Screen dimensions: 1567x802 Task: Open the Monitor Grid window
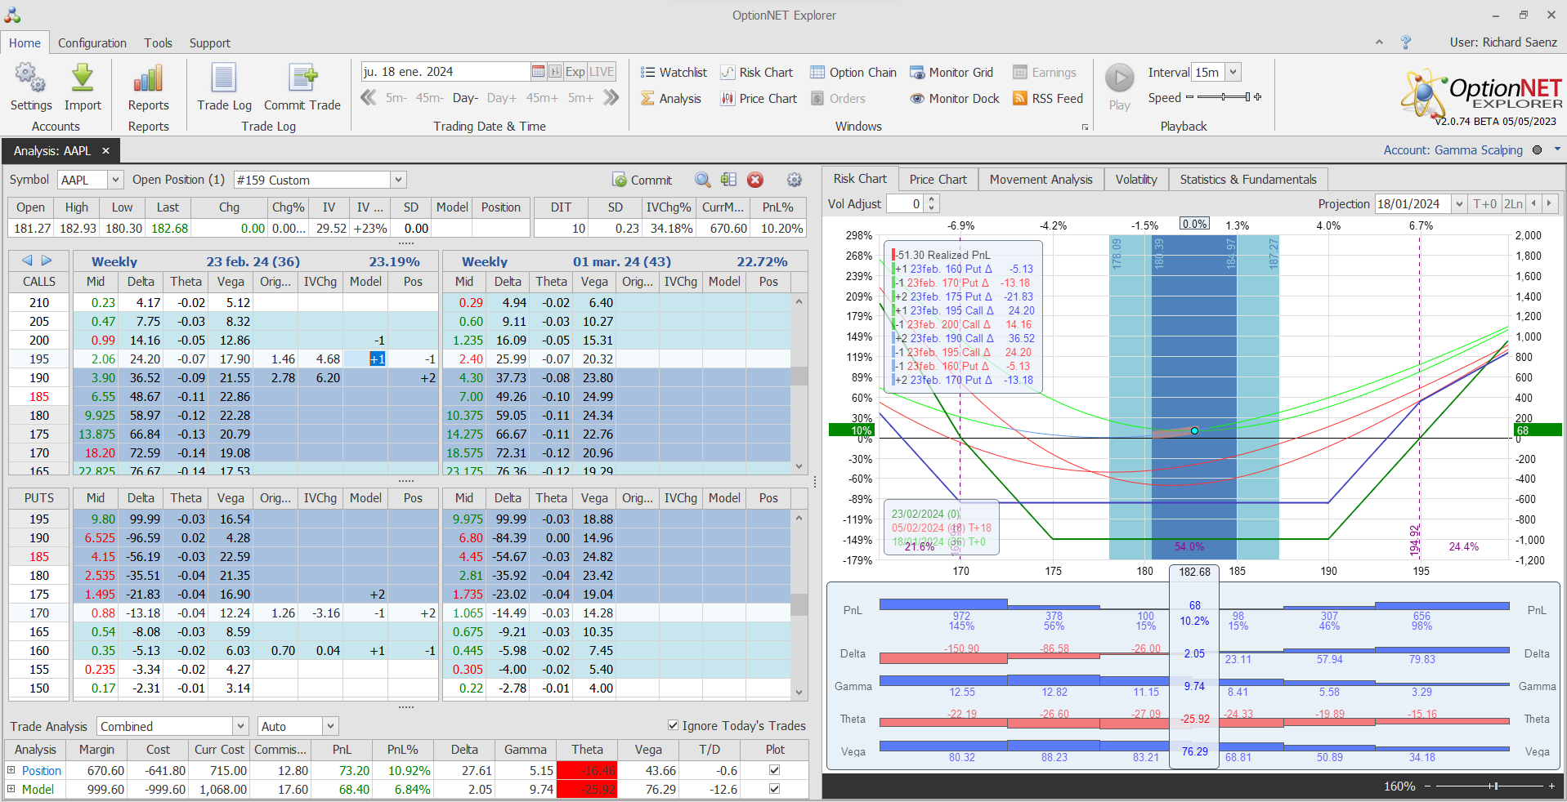coord(951,73)
